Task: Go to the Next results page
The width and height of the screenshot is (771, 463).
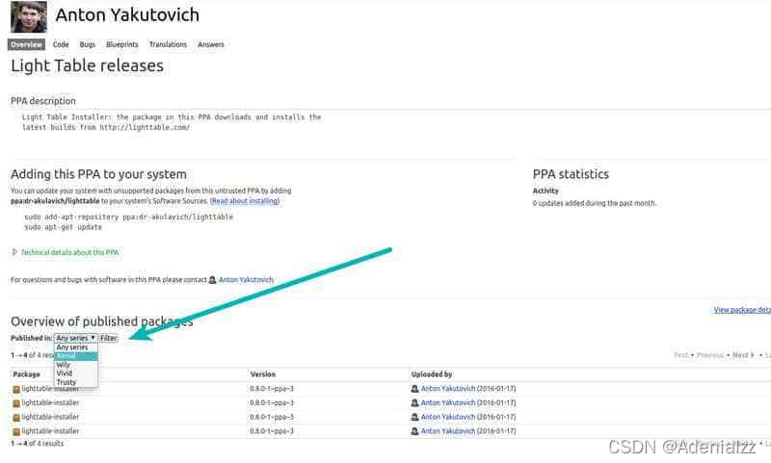Action: tap(742, 355)
